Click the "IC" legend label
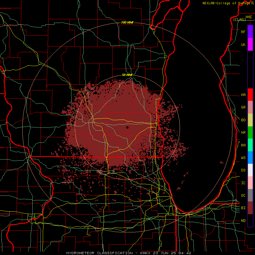Image resolution: width=255 pixels, height=255 pixels. click(x=243, y=183)
